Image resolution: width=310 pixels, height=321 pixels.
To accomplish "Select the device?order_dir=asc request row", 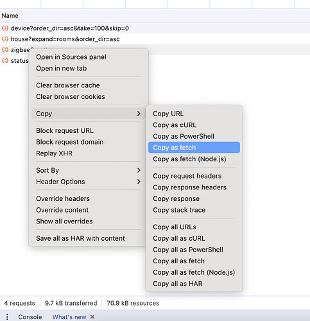I will point(155,28).
